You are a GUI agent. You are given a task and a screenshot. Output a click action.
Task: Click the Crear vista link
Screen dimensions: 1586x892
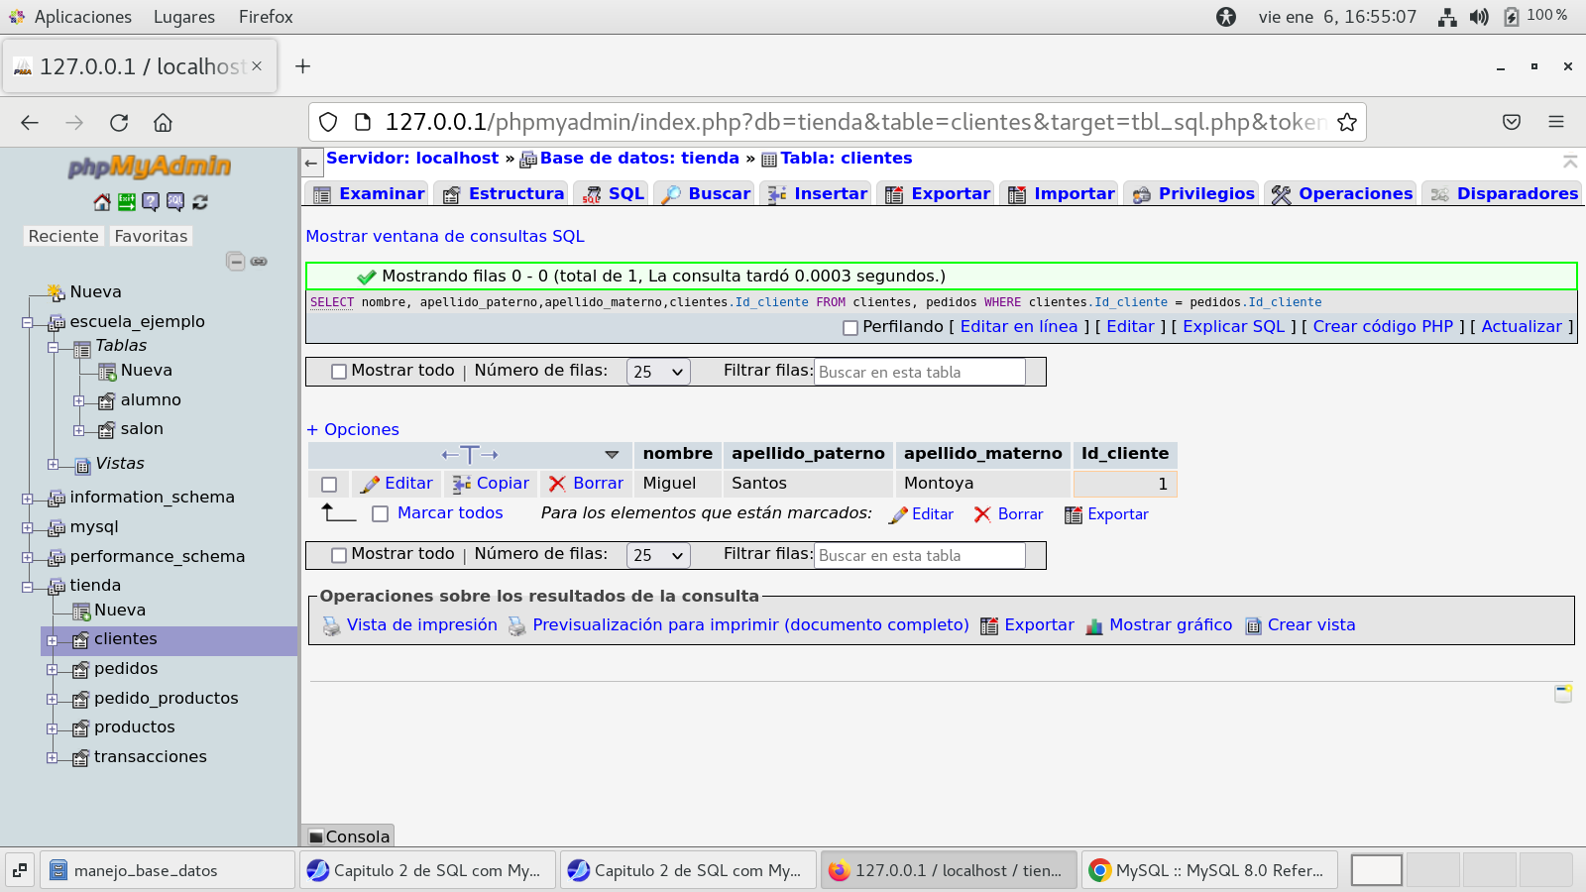[1310, 625]
